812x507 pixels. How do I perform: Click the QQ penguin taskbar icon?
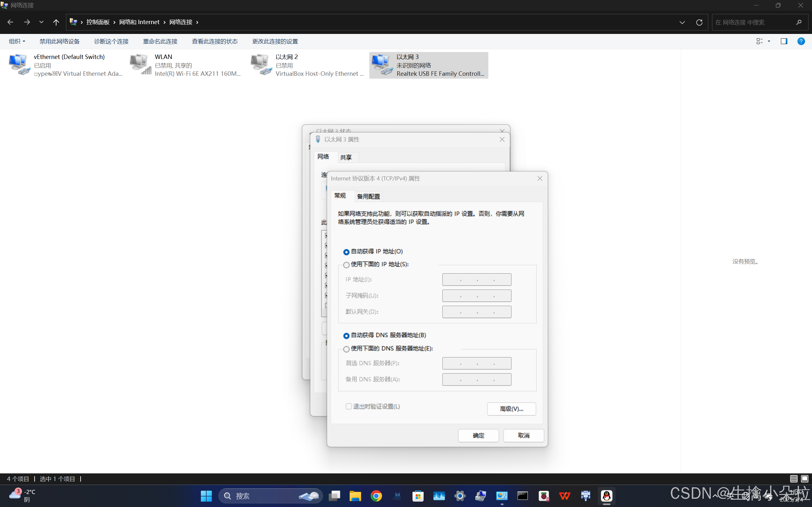coord(606,496)
